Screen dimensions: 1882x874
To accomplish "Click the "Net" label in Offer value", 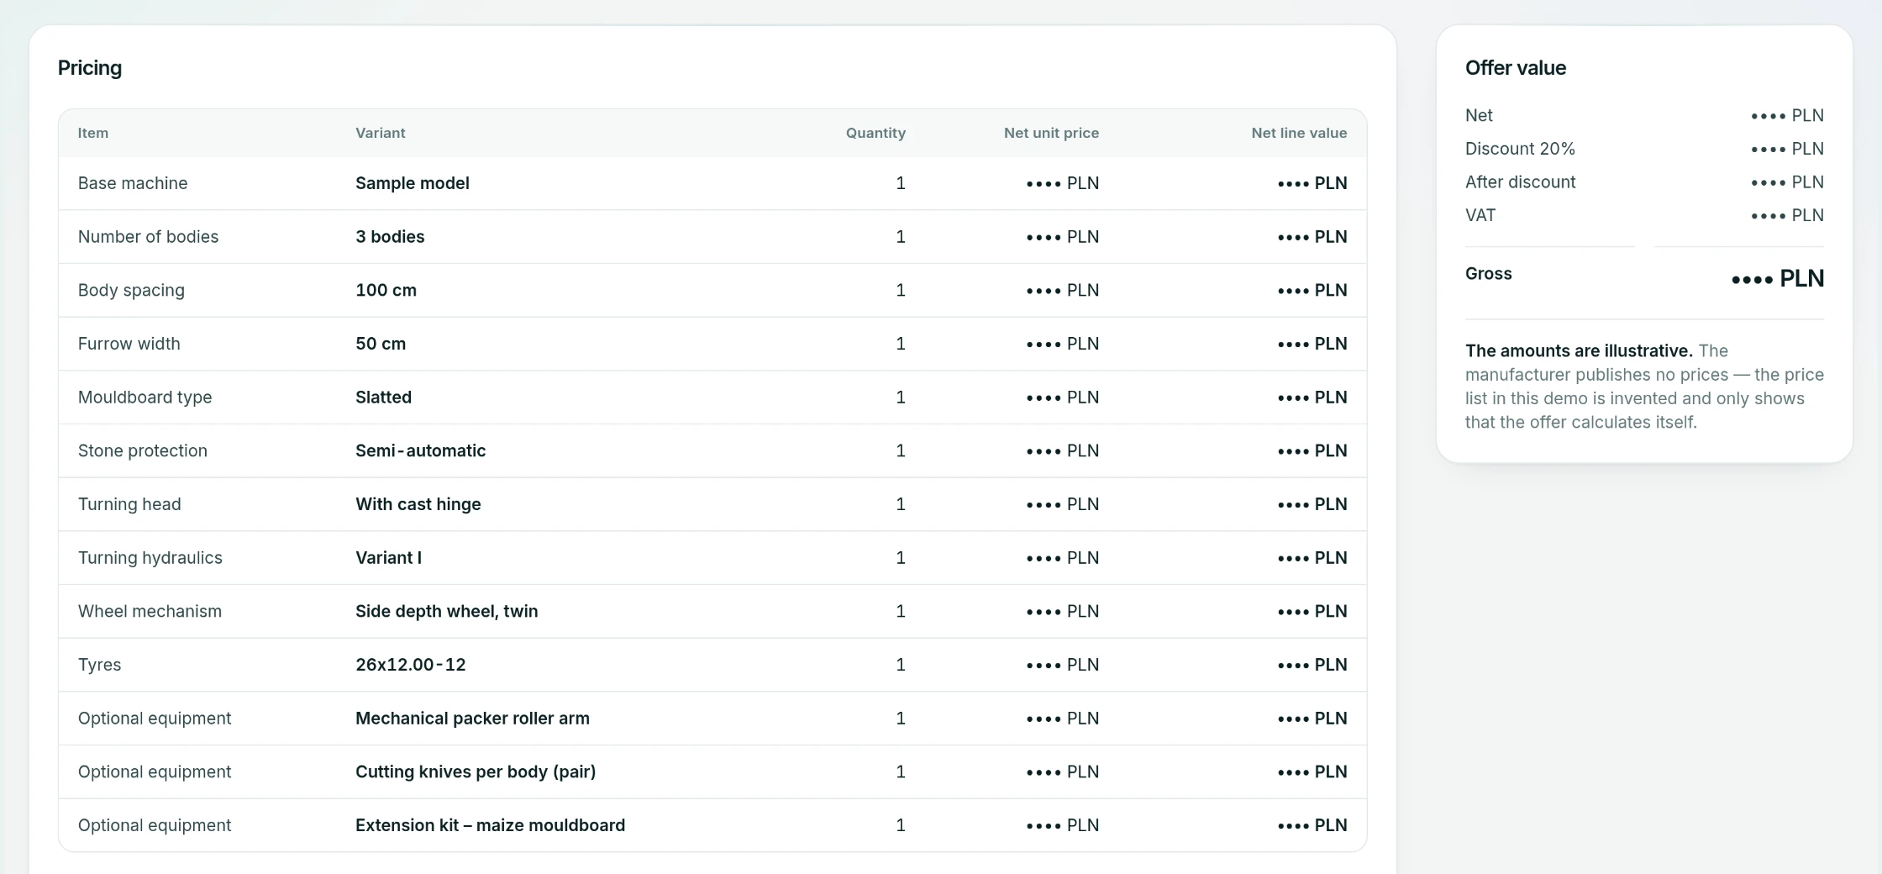I will coord(1479,115).
